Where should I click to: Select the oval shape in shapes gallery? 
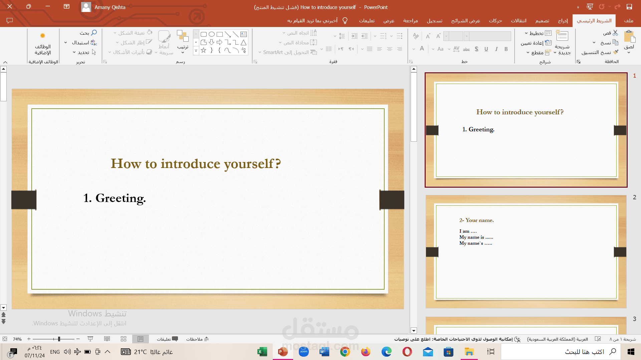212,34
